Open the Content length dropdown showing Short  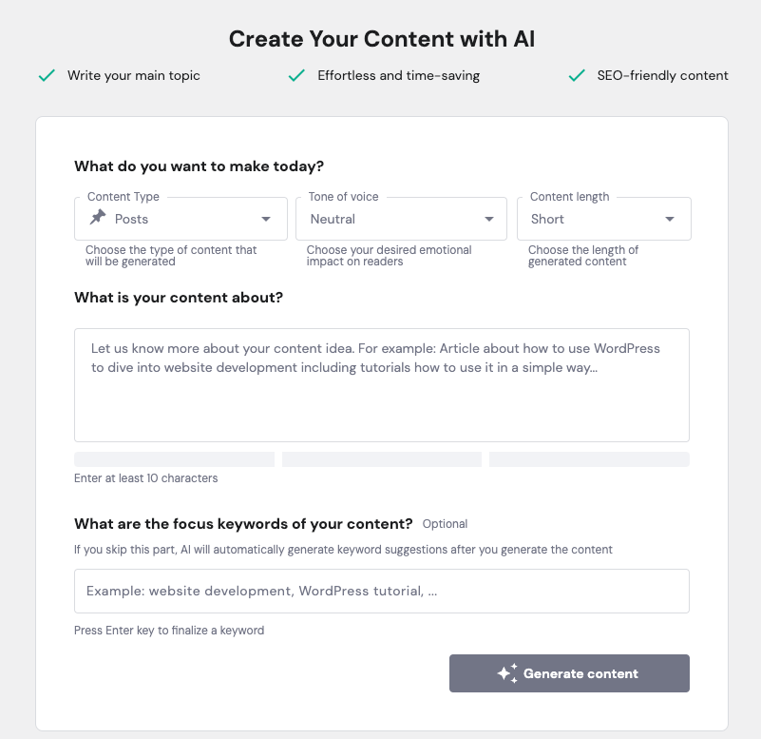tap(604, 219)
